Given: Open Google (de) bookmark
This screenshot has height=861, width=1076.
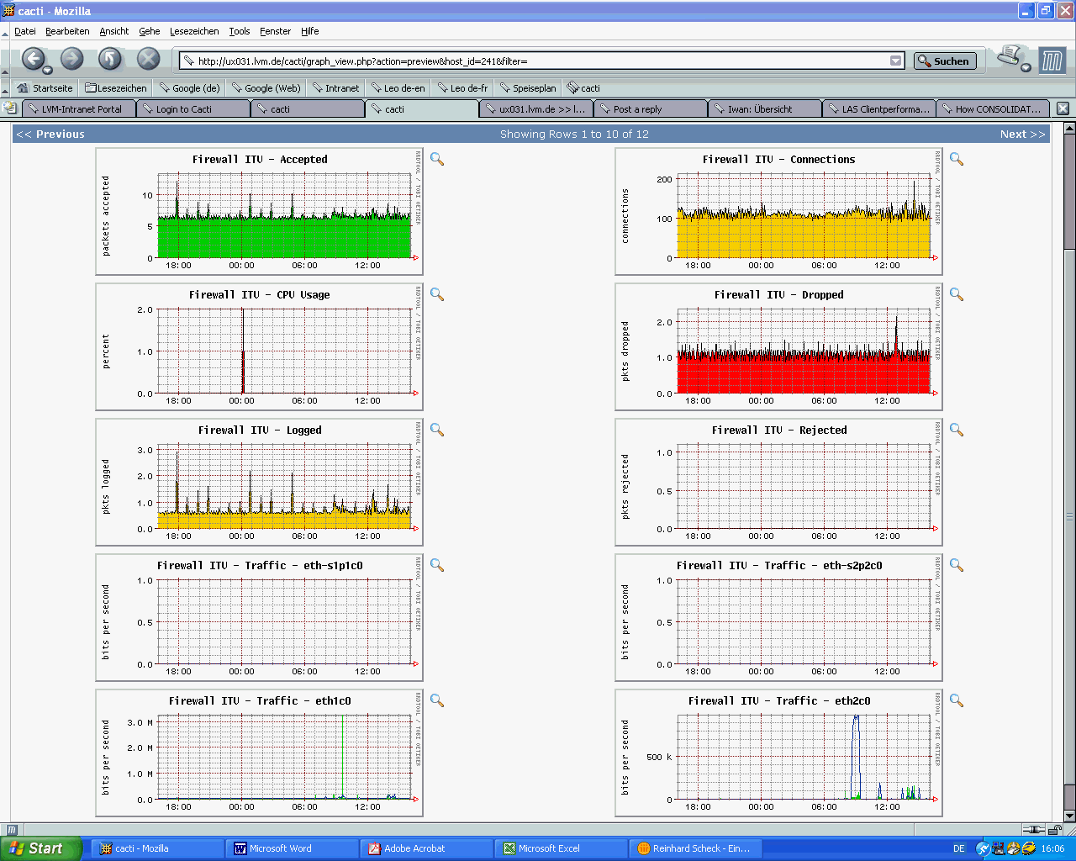Looking at the screenshot, I should point(189,87).
